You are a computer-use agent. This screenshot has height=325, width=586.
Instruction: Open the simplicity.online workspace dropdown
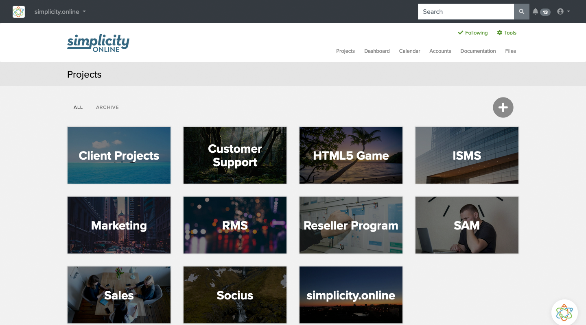(x=60, y=12)
